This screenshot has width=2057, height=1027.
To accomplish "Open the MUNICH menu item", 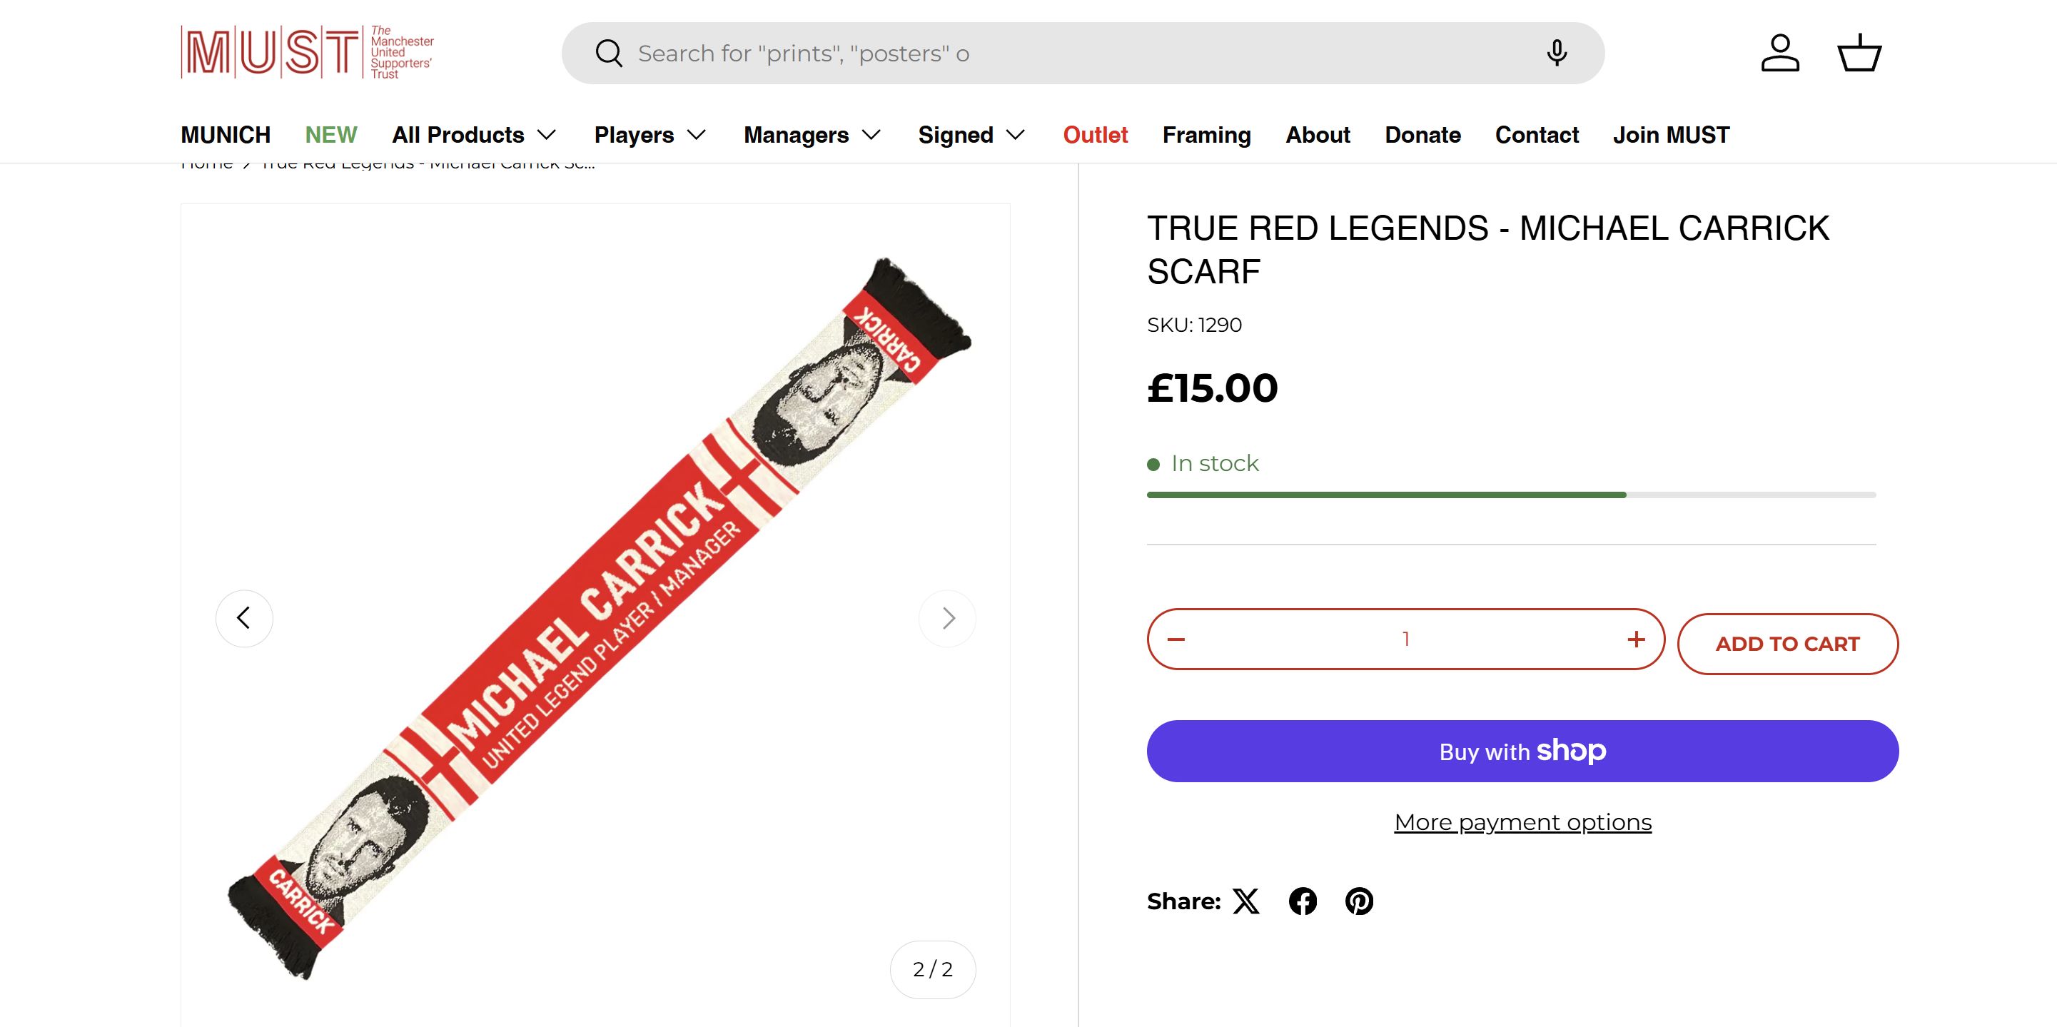I will pyautogui.click(x=225, y=135).
